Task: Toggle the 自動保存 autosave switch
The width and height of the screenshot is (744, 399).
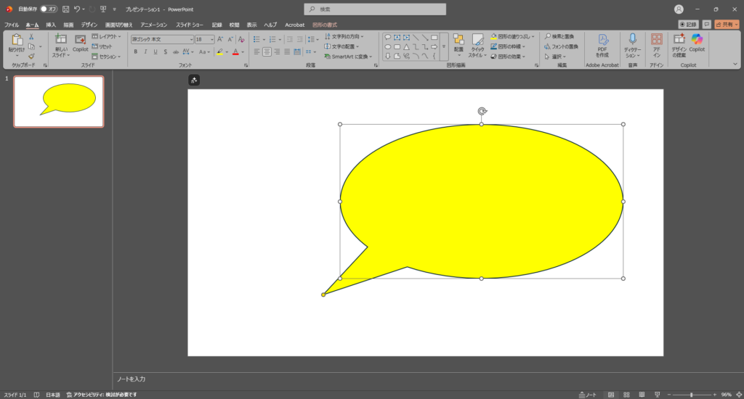Action: click(x=48, y=9)
